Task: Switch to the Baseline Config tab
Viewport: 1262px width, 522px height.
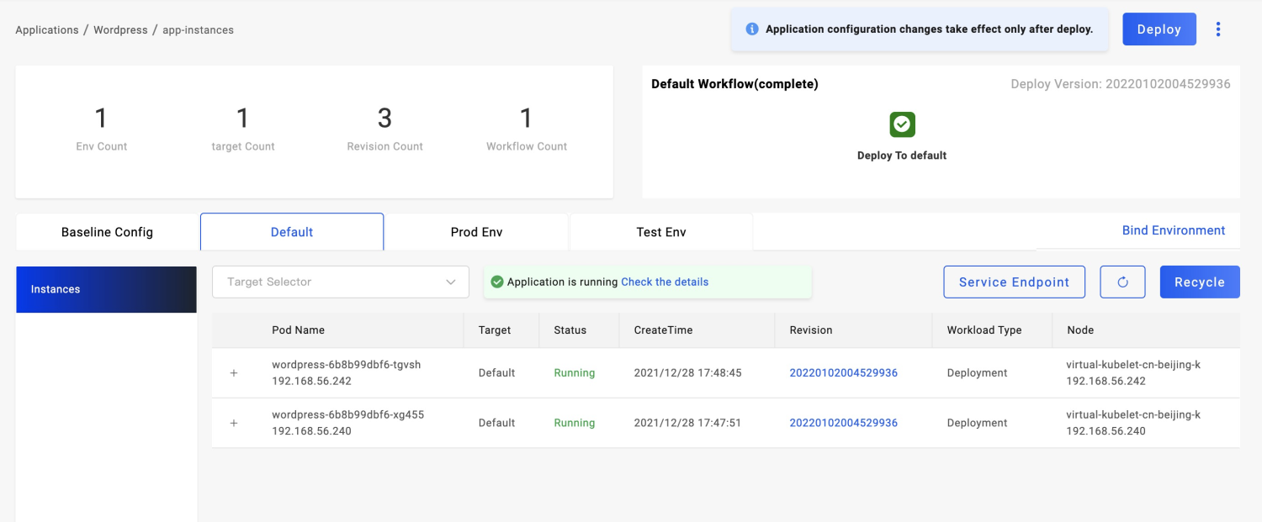Action: (x=107, y=232)
